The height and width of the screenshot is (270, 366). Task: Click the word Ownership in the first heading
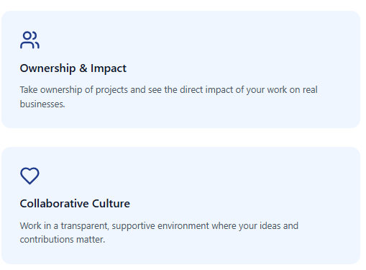coord(48,68)
